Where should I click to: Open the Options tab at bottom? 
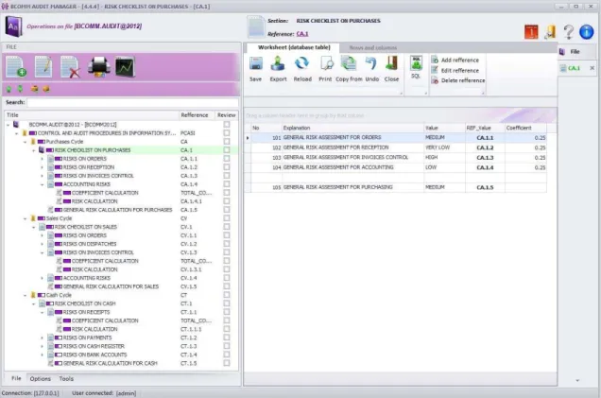[41, 378]
